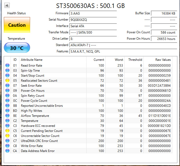This screenshot has width=180, height=166.
Task: Go to previous disk with back arrow
Action: 7,5
